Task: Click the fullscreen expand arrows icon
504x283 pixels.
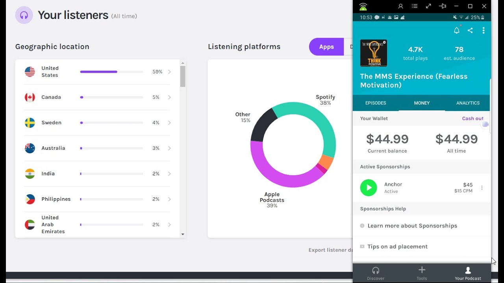Action: coord(428,6)
